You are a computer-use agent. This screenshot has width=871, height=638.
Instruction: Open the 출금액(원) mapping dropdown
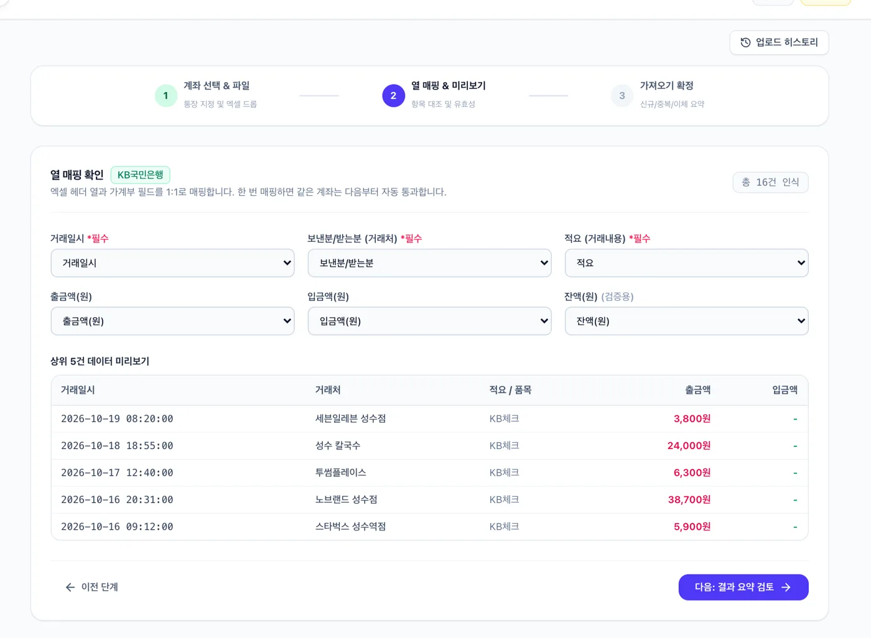pyautogui.click(x=172, y=321)
